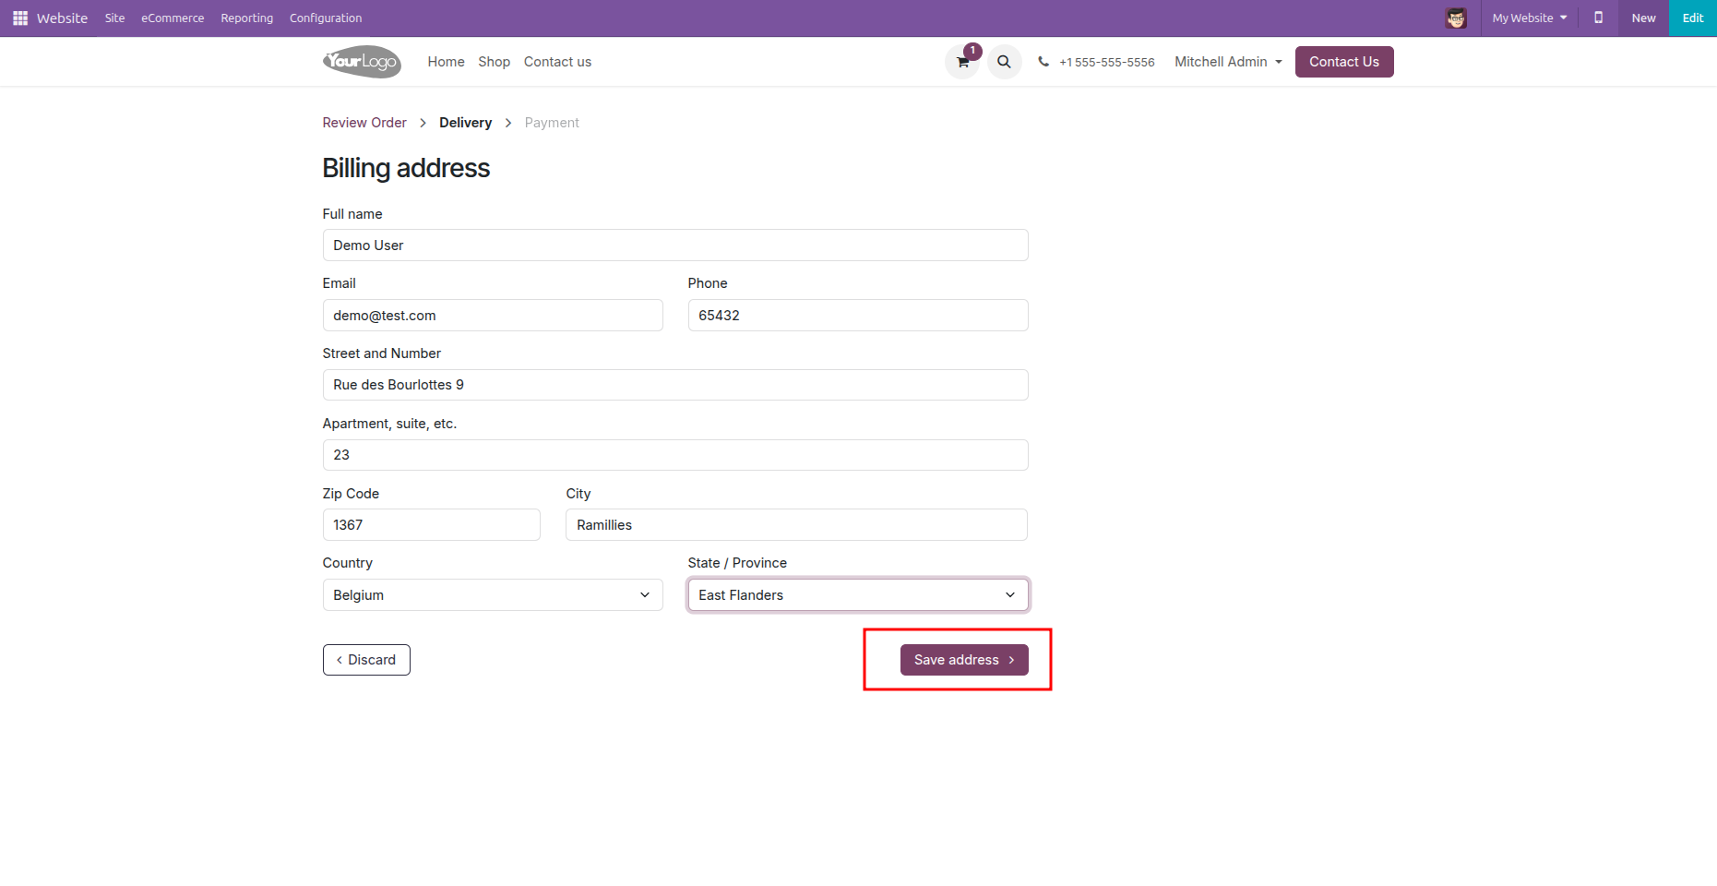Click the Edit button in top bar

click(x=1693, y=18)
